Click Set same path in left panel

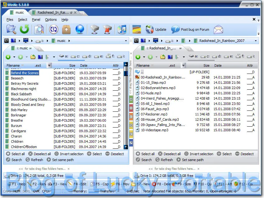click(60, 160)
